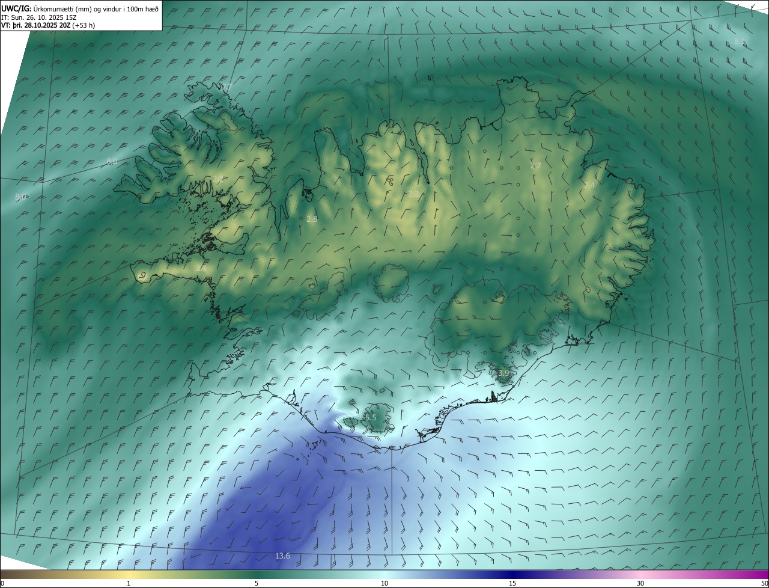Click the 3.9 value on the map

pos(503,373)
